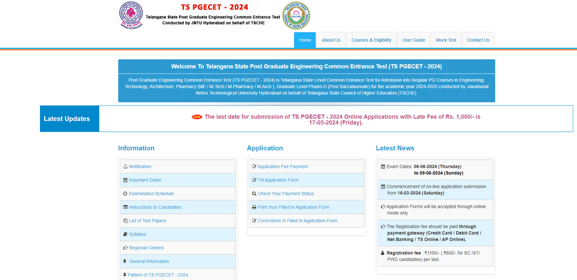
Task: Click the calendar icon beside Important Dates
Action: (x=125, y=180)
